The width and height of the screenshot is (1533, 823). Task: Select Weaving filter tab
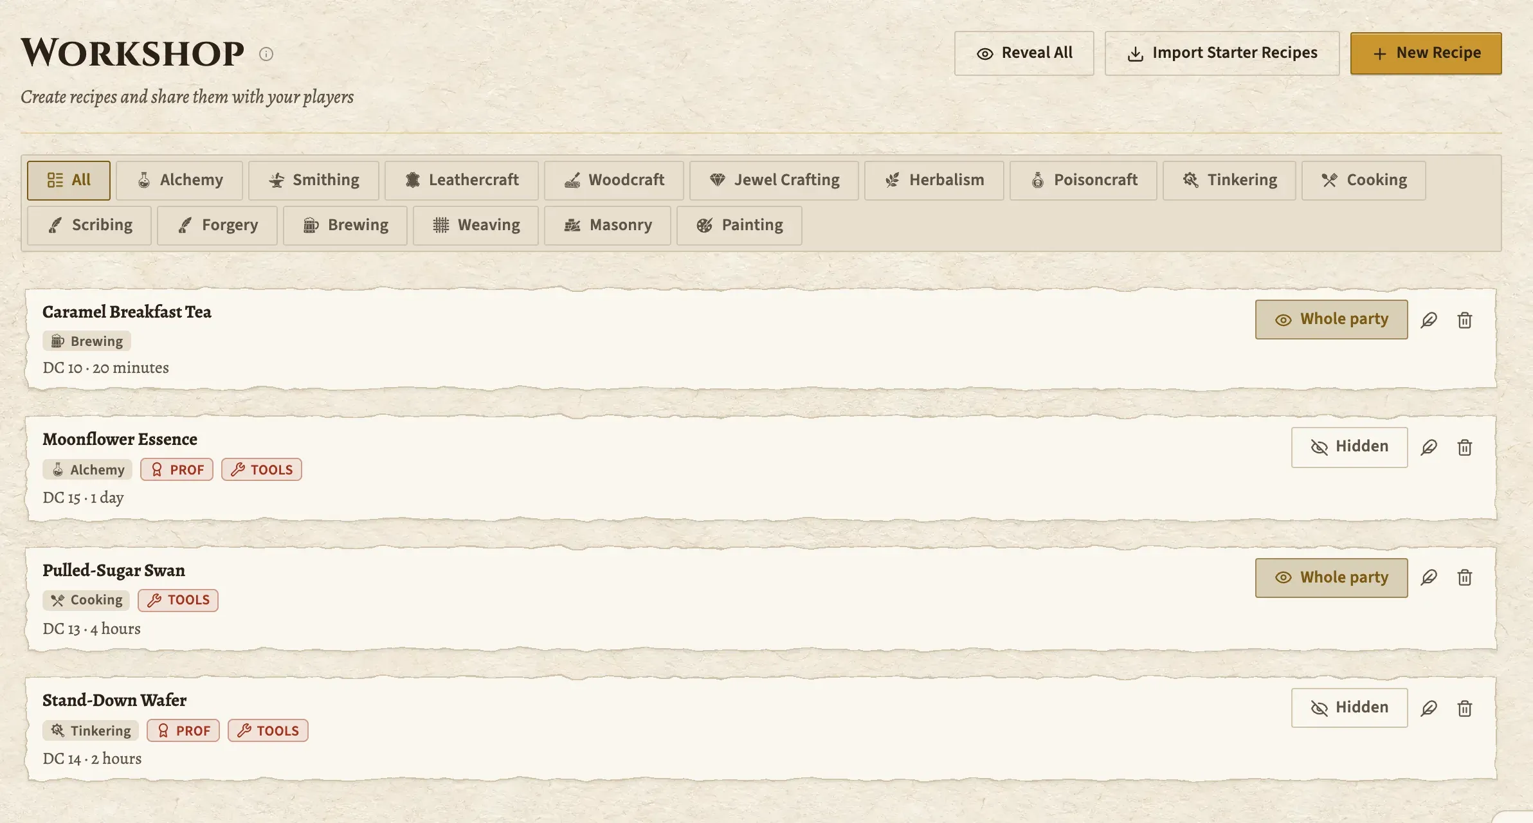[x=476, y=225]
